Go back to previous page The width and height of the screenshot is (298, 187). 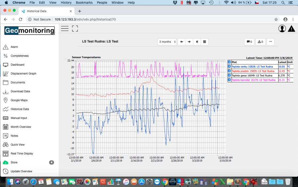(x=6, y=20)
